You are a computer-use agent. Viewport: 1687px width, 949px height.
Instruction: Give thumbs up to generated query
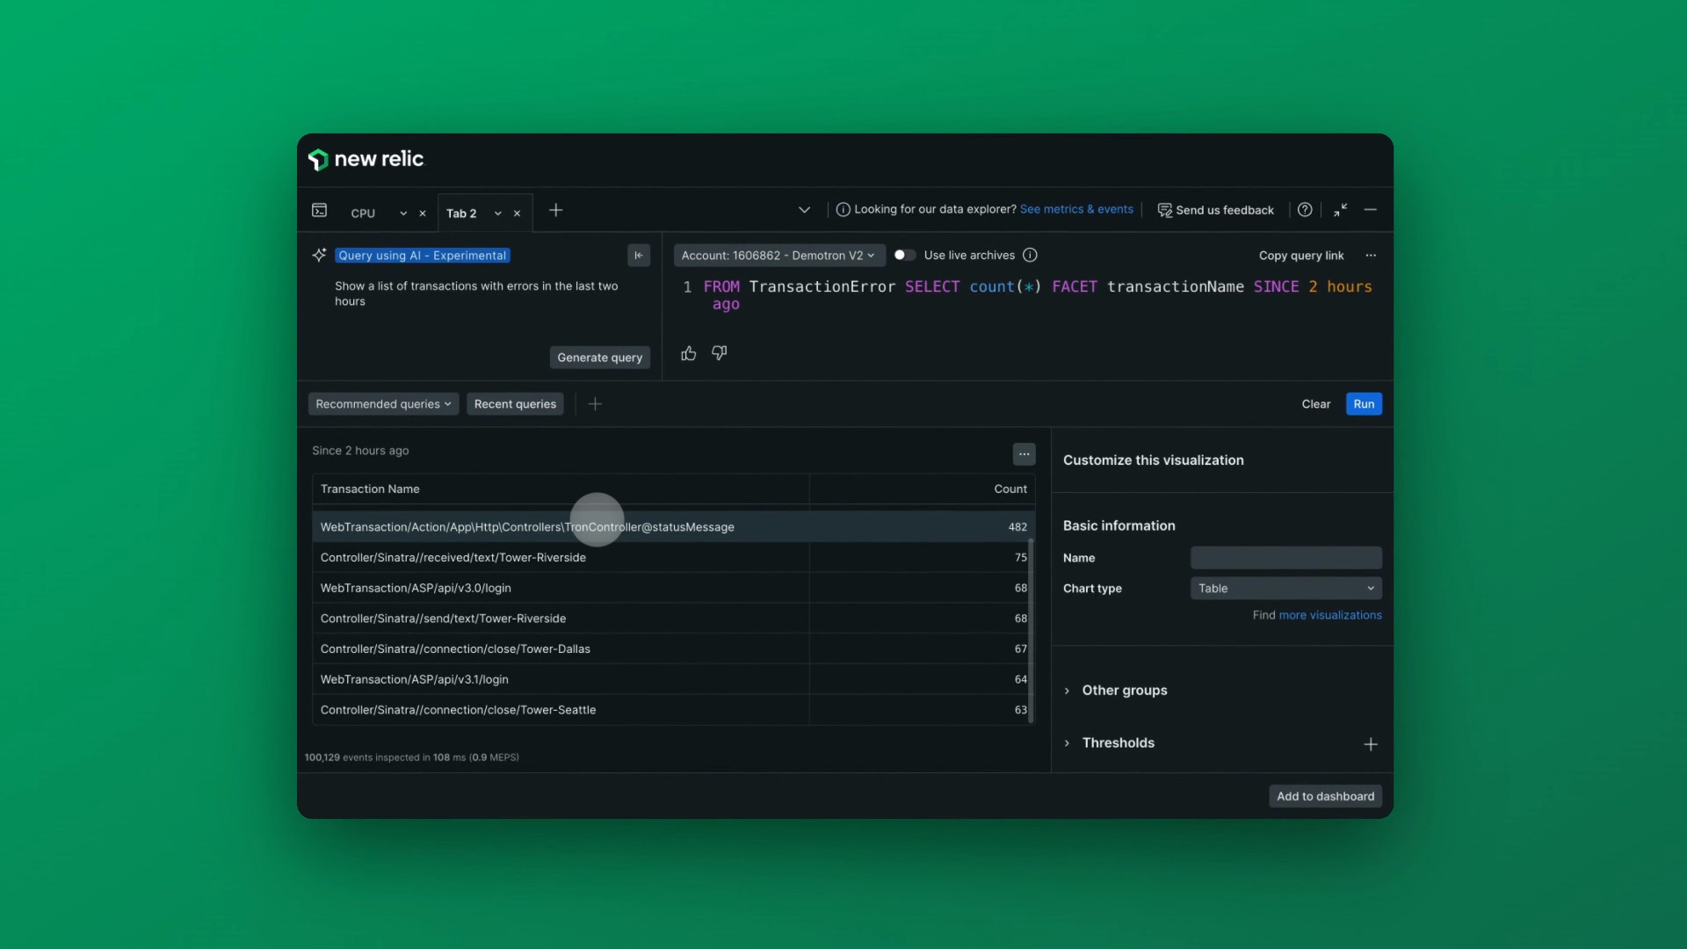689,353
